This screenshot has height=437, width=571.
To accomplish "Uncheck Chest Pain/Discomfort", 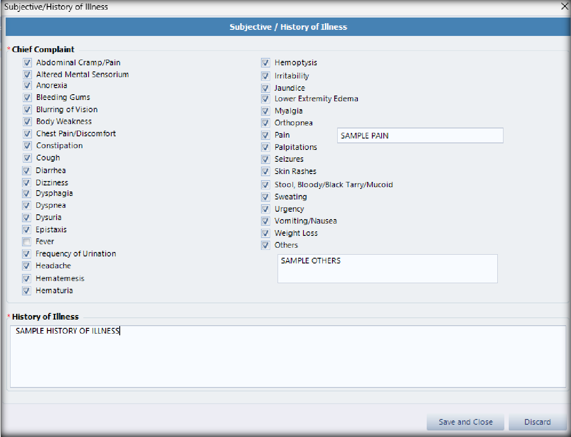I will [27, 134].
